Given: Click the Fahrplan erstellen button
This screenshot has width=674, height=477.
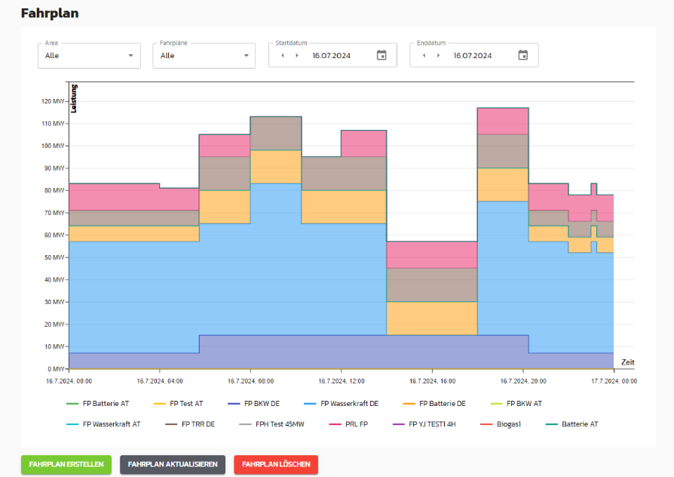Looking at the screenshot, I should 66,465.
